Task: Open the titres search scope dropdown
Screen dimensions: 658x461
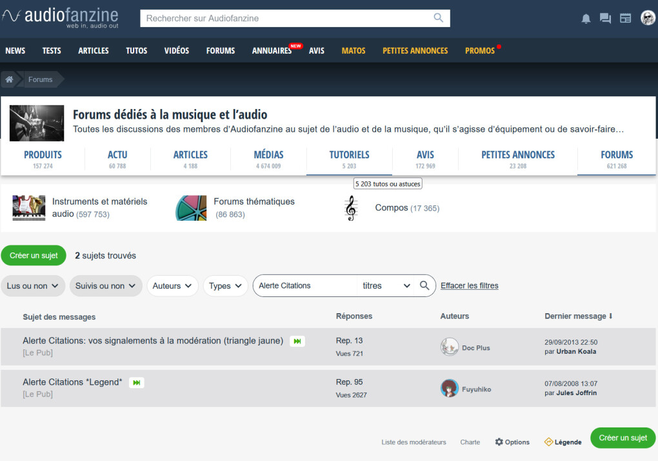Action: pos(386,285)
